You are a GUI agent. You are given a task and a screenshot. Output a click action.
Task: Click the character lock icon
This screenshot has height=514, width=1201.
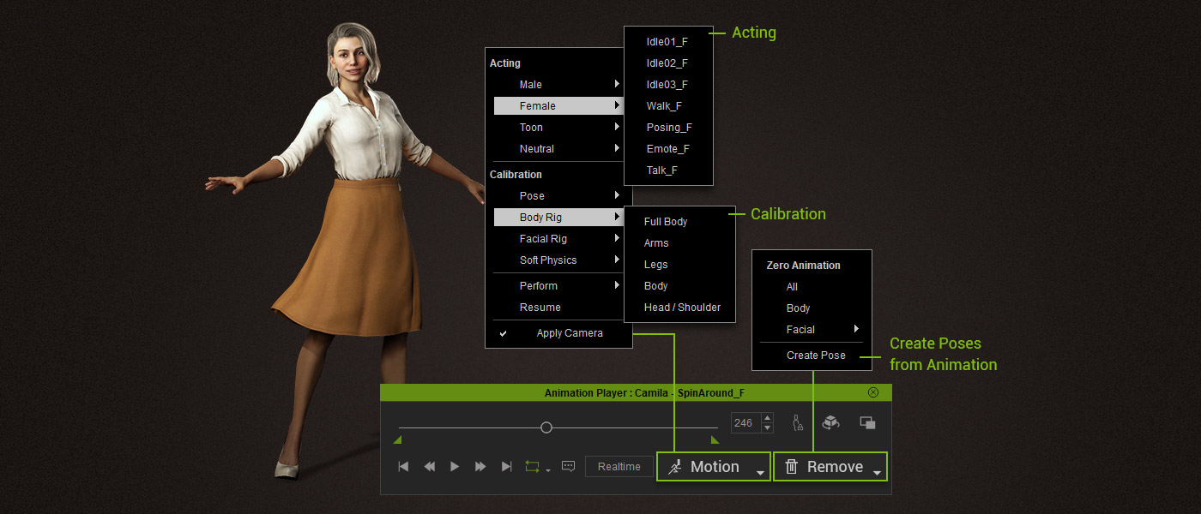[x=798, y=422]
